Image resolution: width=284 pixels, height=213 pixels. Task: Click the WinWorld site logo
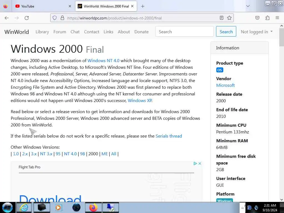[17, 32]
